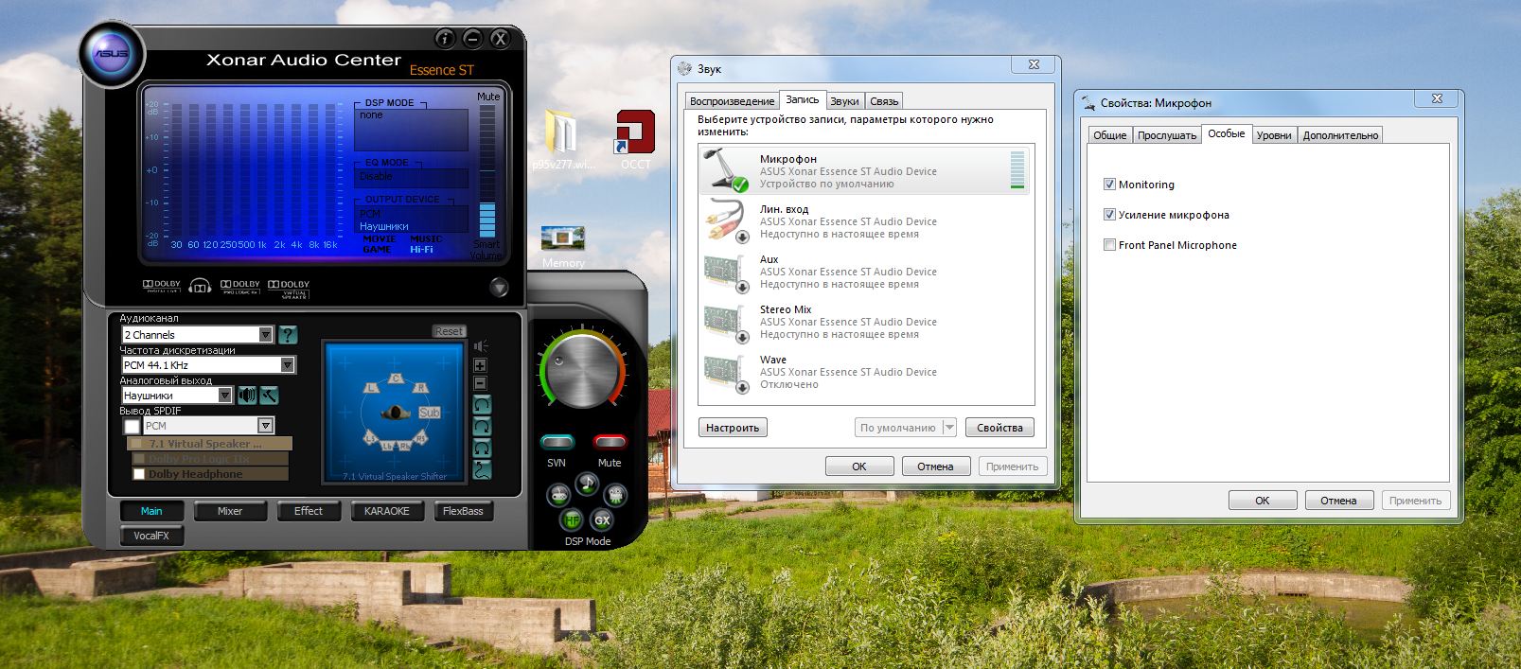Switch to the FlexBass tab
The width and height of the screenshot is (1521, 669).
click(x=463, y=511)
